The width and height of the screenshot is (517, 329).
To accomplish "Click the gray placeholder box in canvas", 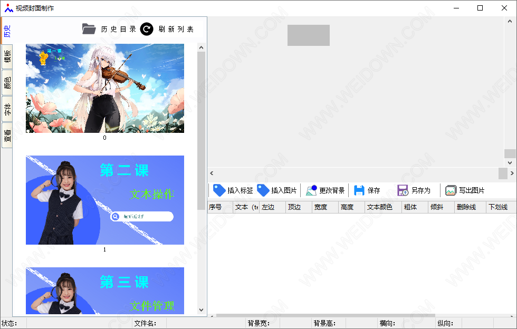I will click(309, 35).
